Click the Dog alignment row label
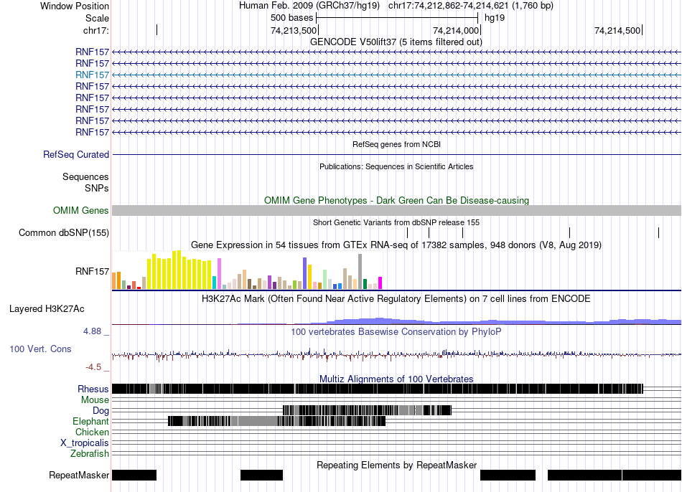The image size is (682, 492). pos(101,411)
